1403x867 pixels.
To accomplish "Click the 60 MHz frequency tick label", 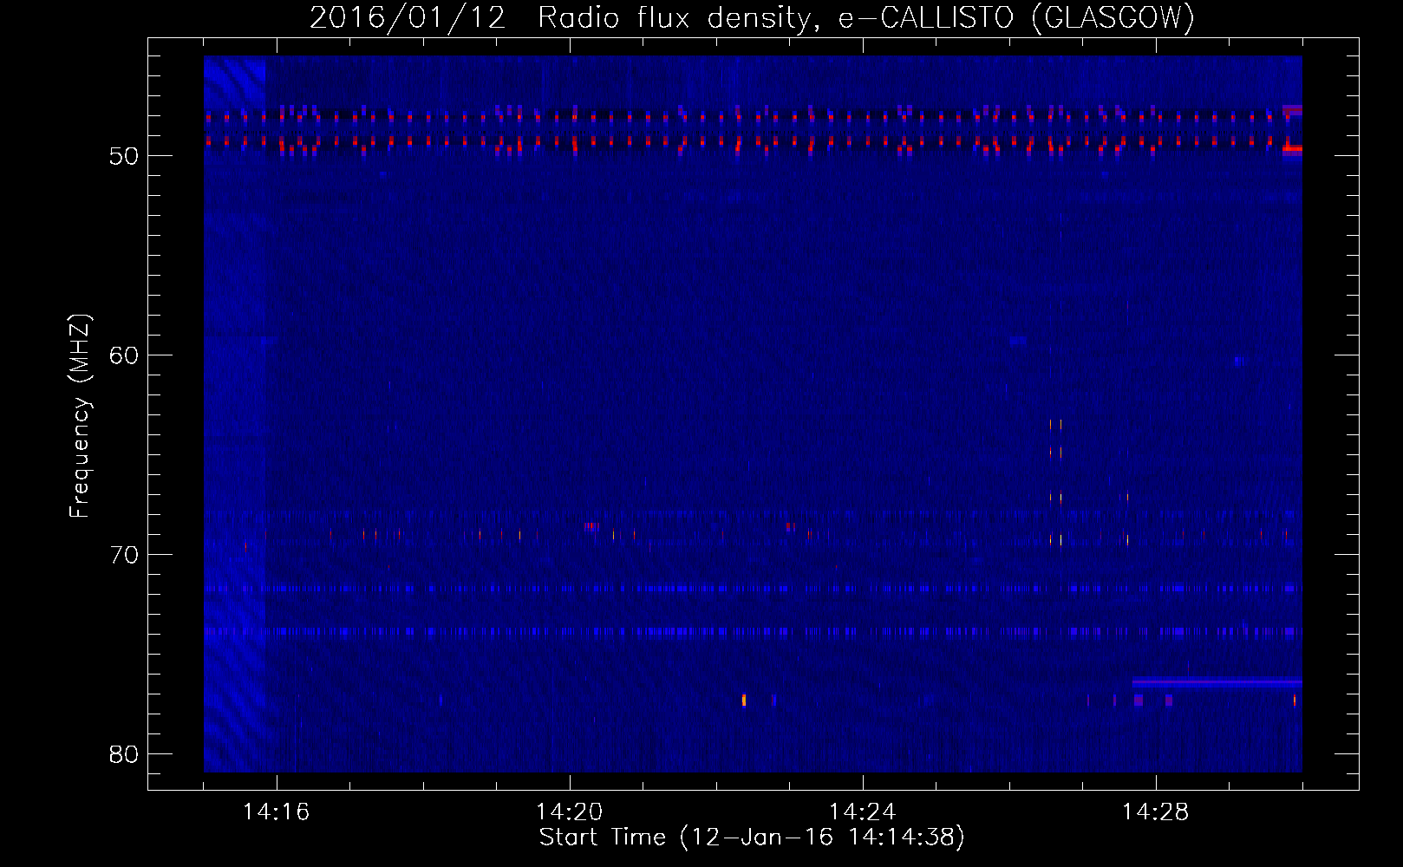I will 125,355.
